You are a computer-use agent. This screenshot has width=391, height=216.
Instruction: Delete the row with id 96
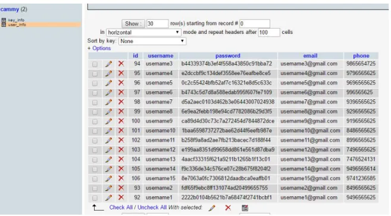121,83
